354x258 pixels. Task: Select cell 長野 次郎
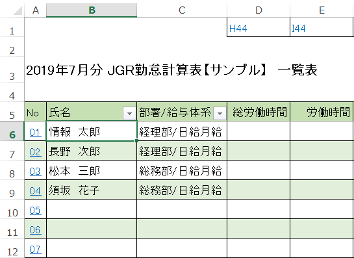[x=92, y=151]
